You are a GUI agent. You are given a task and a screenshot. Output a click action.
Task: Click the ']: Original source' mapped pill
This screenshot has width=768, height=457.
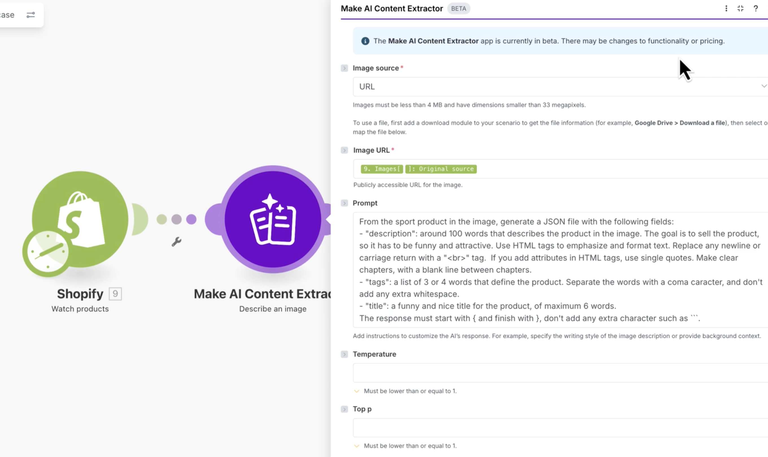coord(441,169)
